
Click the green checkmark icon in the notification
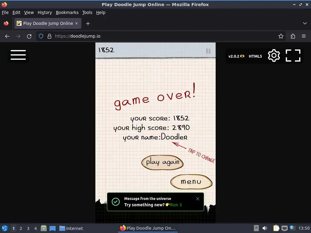[116, 202]
